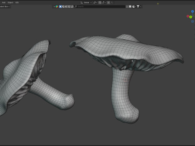195x146 pixels.
Task: Toggle the third filter icon after sphere
Action: pyautogui.click(x=66, y=6)
